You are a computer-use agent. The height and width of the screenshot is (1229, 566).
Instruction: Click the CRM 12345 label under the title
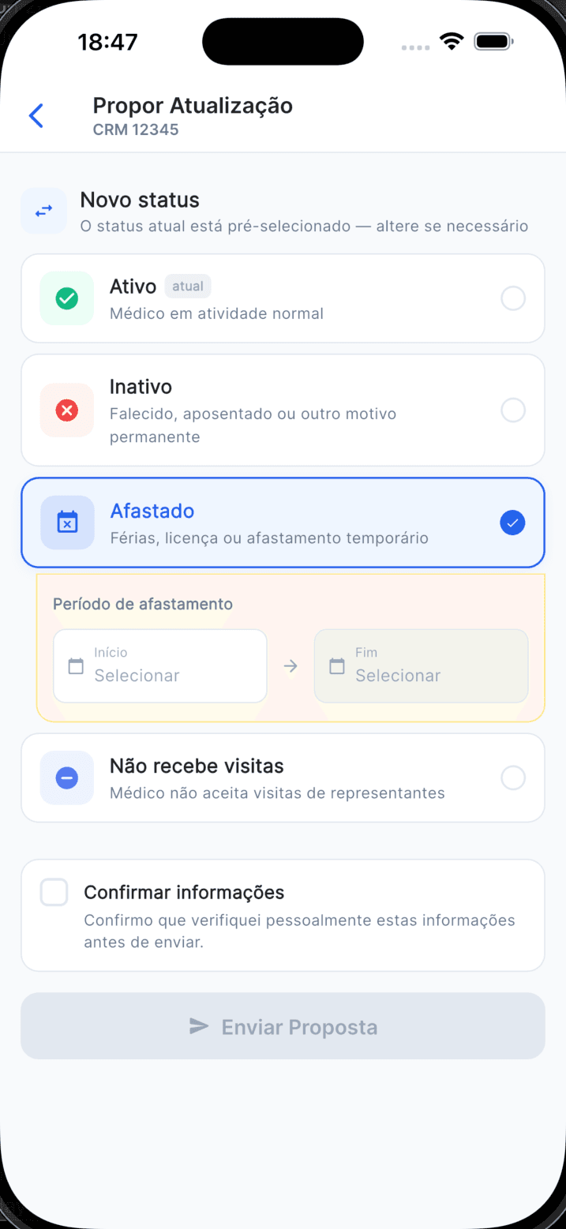pyautogui.click(x=135, y=129)
